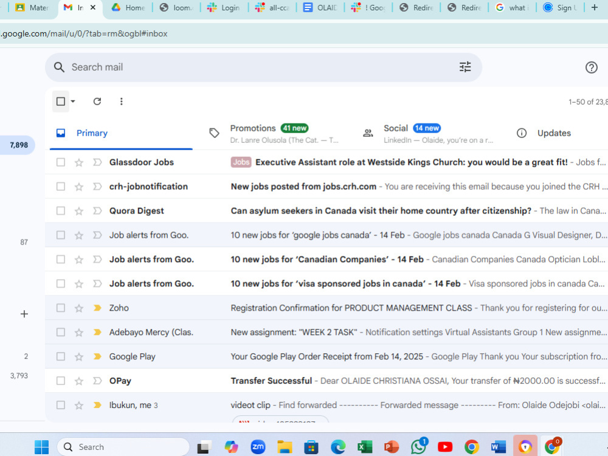Star the Zoho email
Viewport: 608px width, 456px height.
coord(79,308)
